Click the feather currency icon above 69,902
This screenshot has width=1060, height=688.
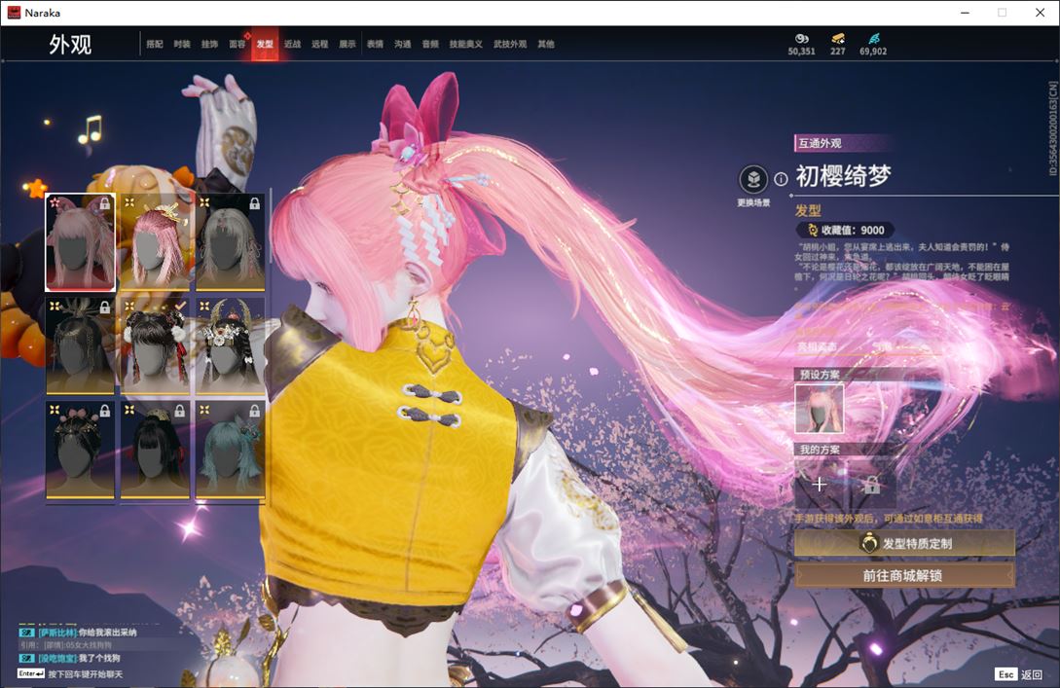pyautogui.click(x=873, y=39)
